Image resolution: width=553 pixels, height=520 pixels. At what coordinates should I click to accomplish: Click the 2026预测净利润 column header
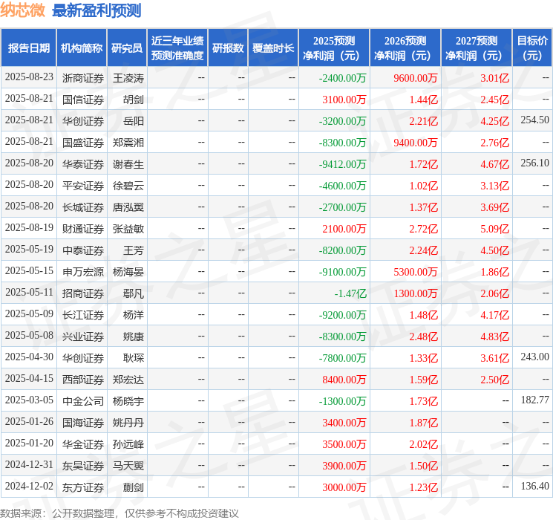click(x=405, y=48)
